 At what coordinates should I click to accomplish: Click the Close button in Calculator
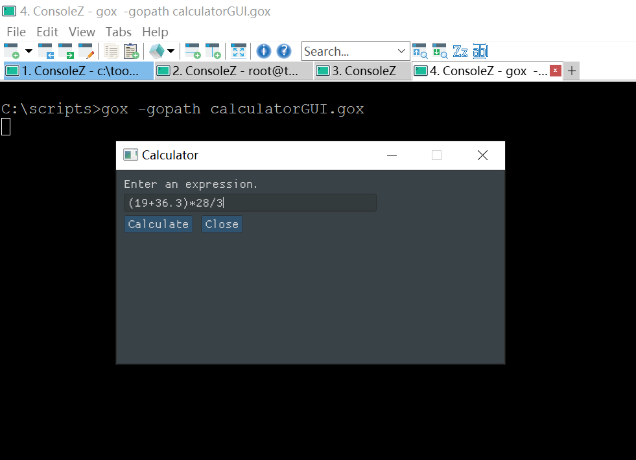click(x=222, y=224)
